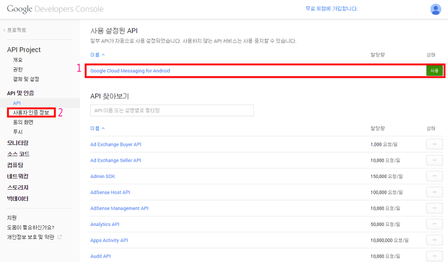The width and height of the screenshot is (448, 262).
Task: Click the 사용 설정된 API heading
Action: pos(114,30)
